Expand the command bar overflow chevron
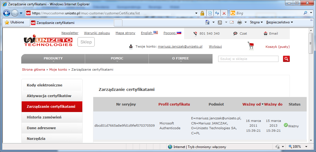This screenshot has width=316, height=152. tap(311, 21)
